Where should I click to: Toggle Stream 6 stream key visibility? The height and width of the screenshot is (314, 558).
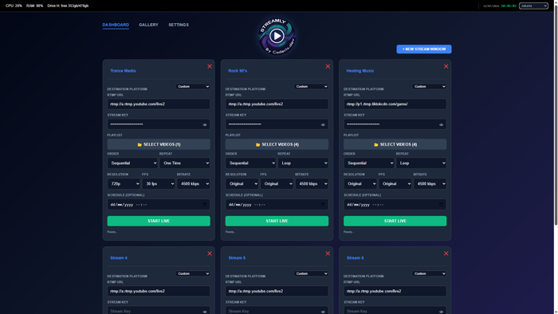[x=441, y=312]
